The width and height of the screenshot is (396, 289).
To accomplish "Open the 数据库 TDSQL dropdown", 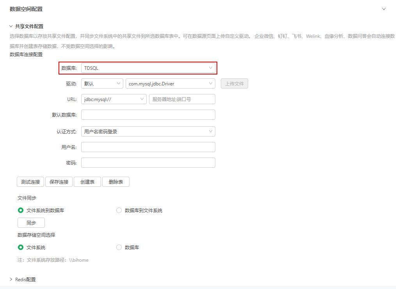I will pos(148,68).
